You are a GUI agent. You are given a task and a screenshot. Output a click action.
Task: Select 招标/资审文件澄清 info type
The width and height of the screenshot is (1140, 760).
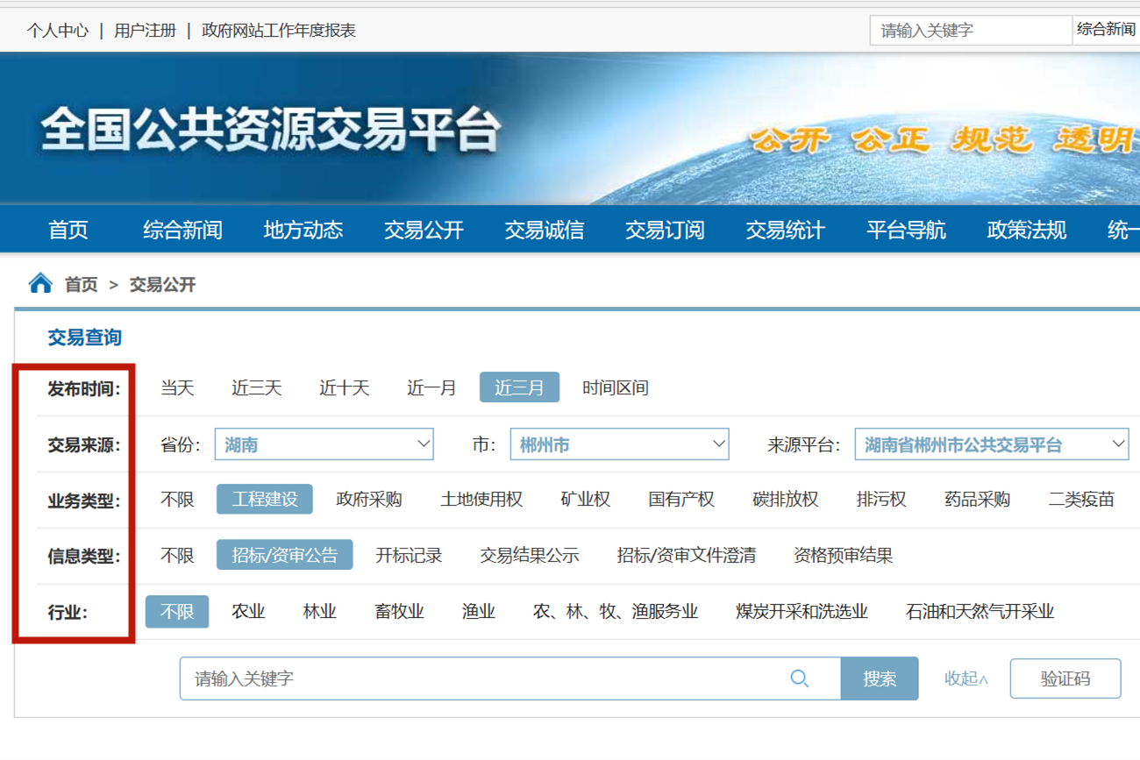pos(687,555)
